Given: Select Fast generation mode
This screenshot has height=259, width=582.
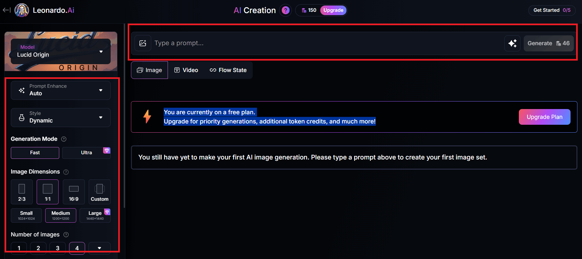Looking at the screenshot, I should (35, 153).
